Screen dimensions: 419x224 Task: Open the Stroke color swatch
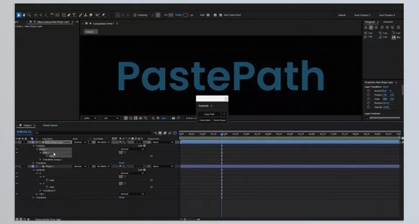click(185, 15)
